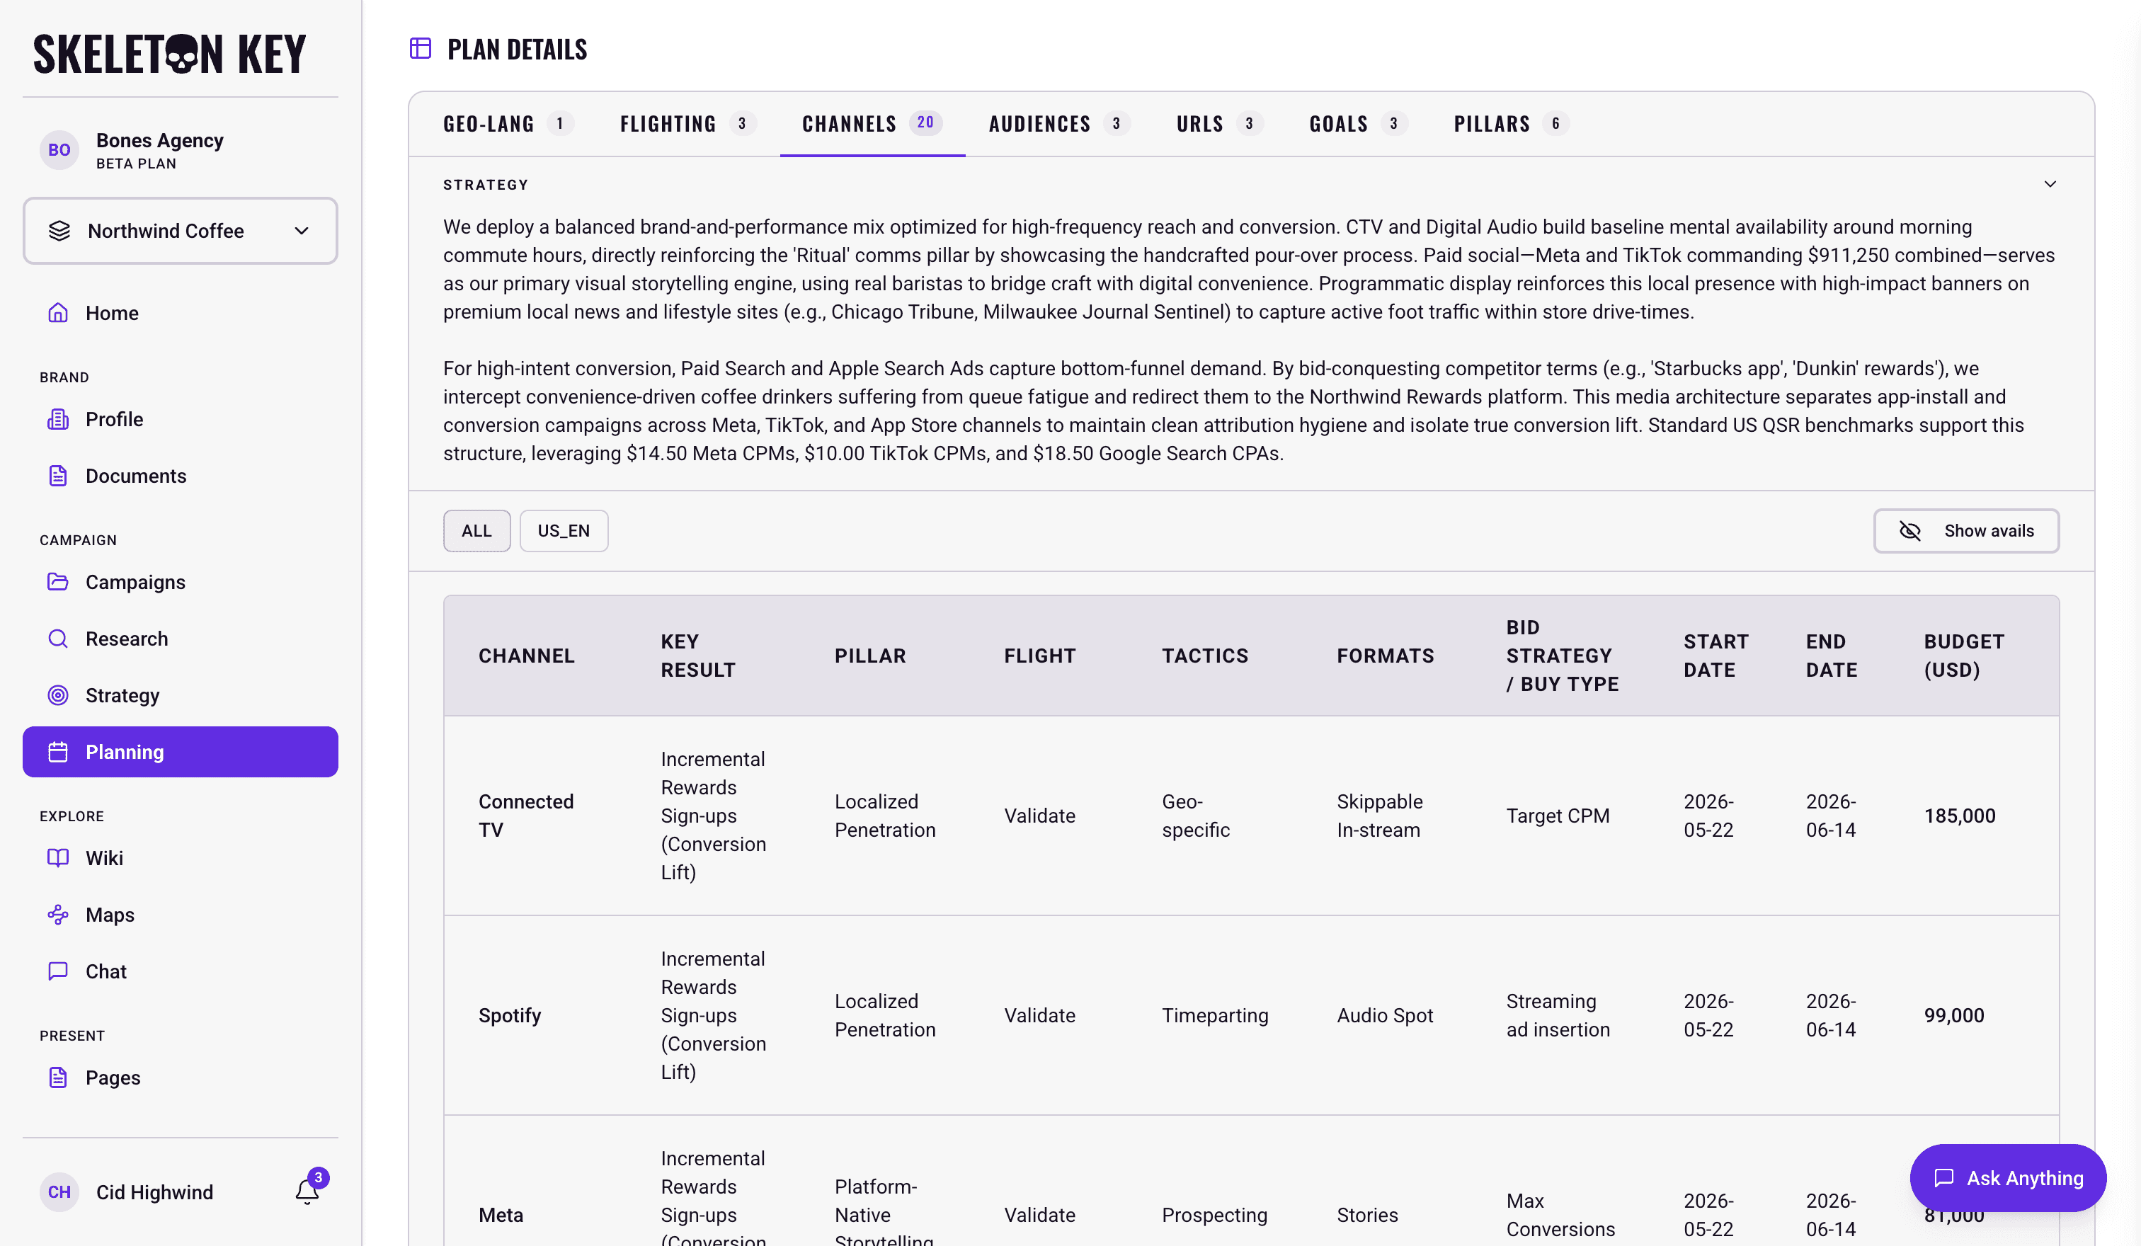Click the Profile building icon
Image resolution: width=2141 pixels, height=1246 pixels.
coord(58,420)
